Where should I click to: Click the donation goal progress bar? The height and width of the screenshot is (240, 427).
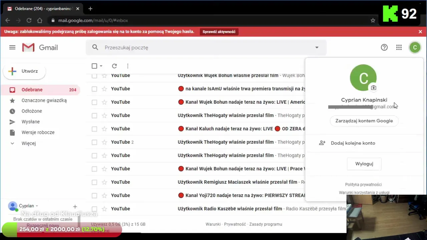62,230
